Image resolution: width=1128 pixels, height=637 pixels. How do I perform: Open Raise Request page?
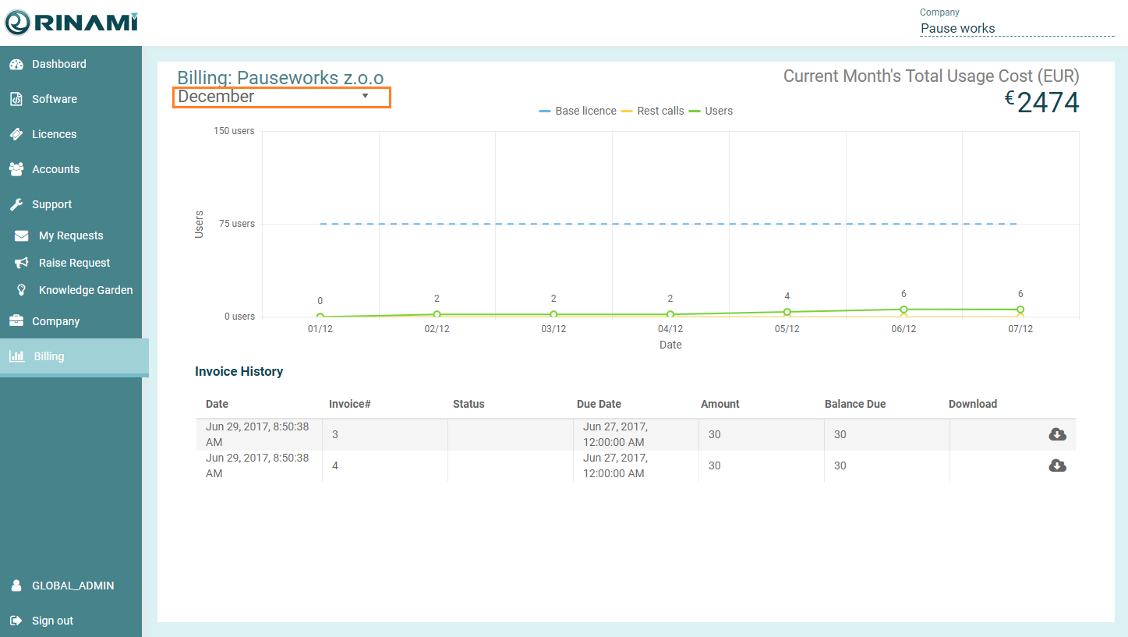point(74,263)
